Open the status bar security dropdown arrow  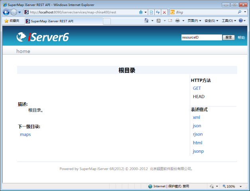[217, 186]
